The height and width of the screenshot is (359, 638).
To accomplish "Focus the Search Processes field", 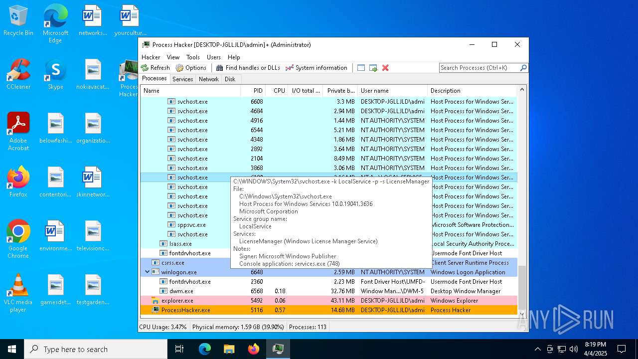I will [x=479, y=68].
